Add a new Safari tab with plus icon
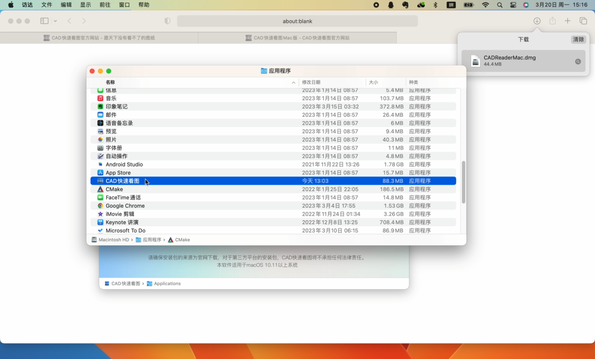The image size is (595, 359). click(x=568, y=21)
